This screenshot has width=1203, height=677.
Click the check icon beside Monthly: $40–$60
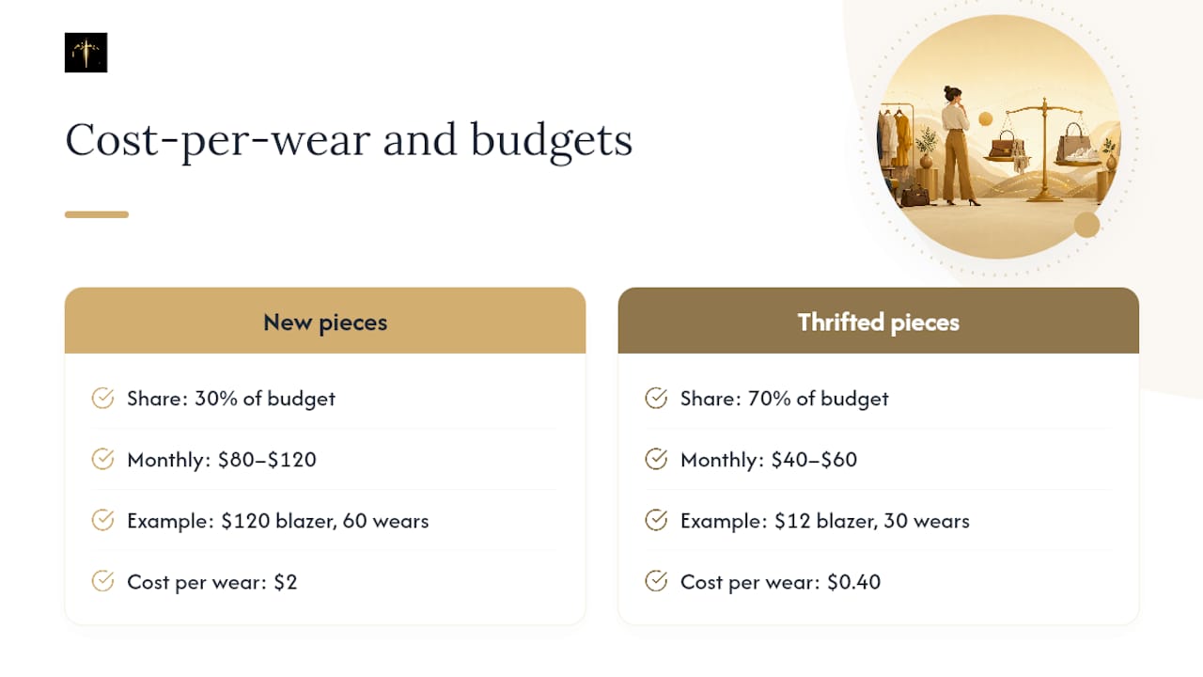pyautogui.click(x=656, y=460)
